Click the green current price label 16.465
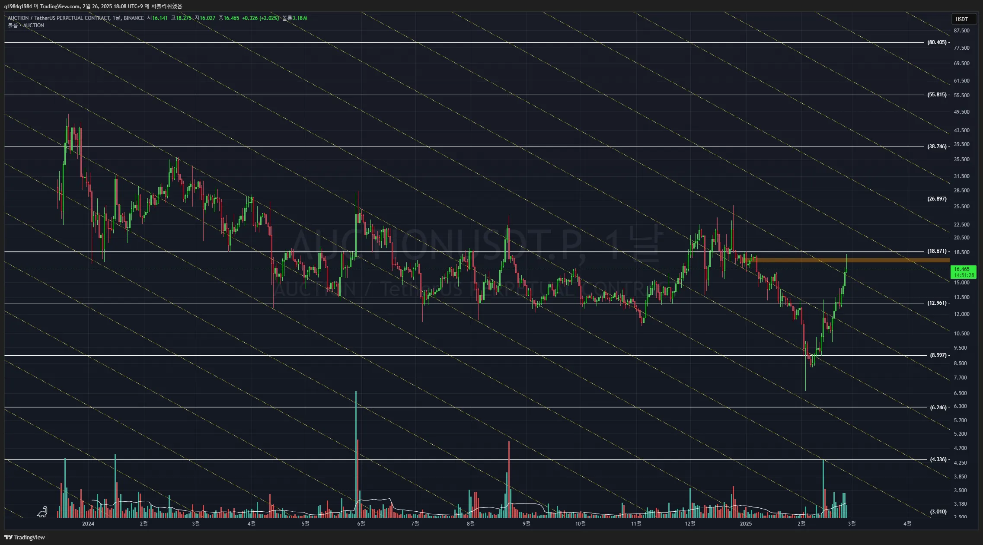Screen dimensions: 983x545 [964, 272]
